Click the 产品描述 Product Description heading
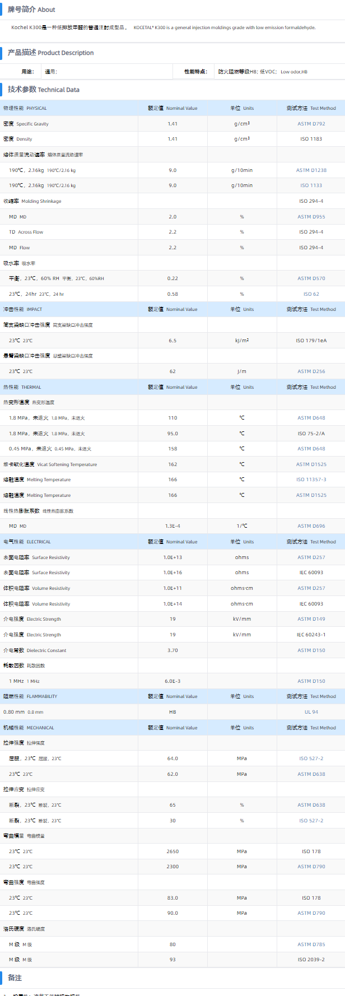 (50, 53)
